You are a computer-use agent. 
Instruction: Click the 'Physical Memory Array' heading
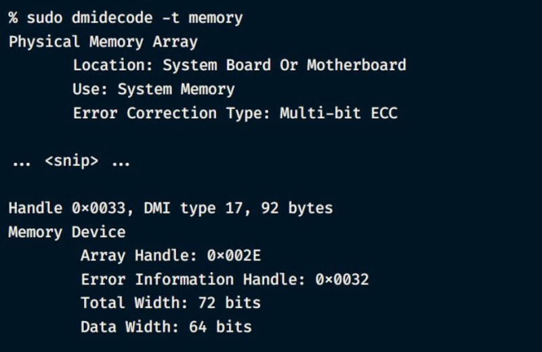tap(103, 42)
